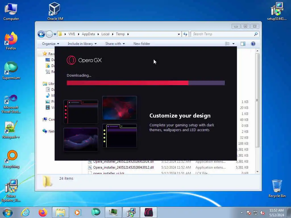291x218 pixels.
Task: Click the Explorer vertical scrollbar thumb
Action: coord(257,100)
